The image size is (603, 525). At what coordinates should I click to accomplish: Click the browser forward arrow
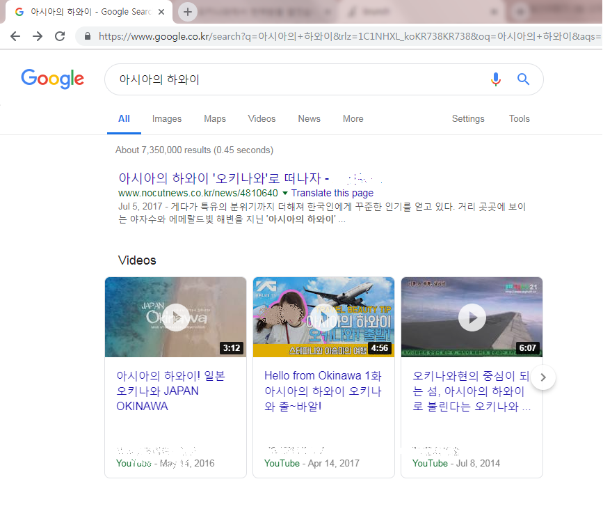coord(38,36)
